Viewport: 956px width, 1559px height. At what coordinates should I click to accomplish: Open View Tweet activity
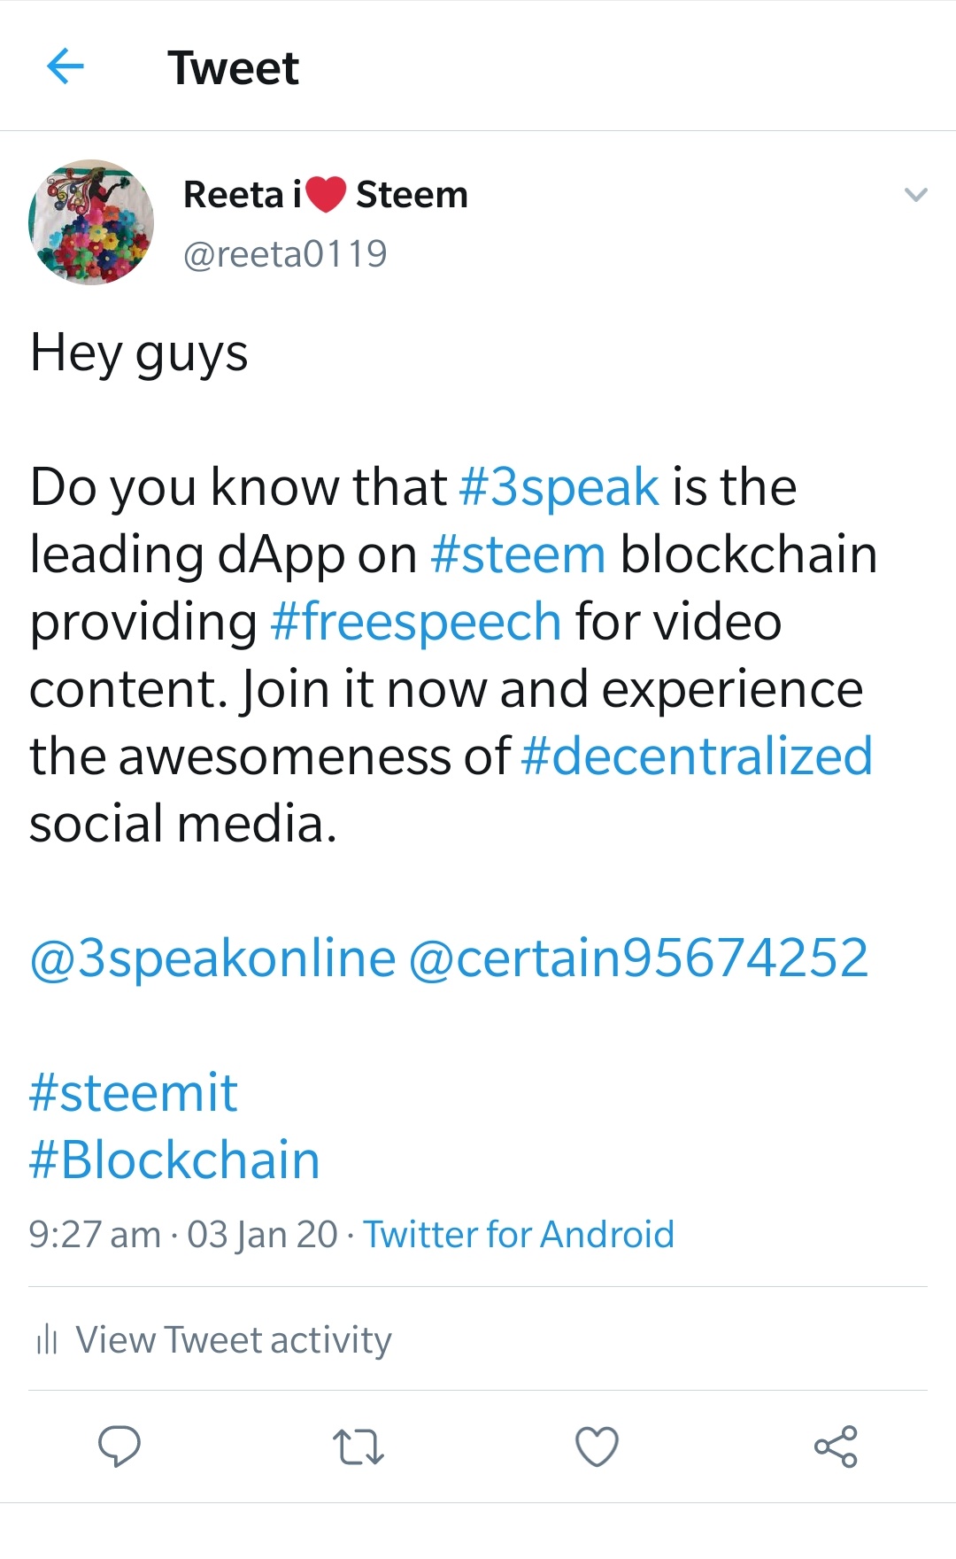pyautogui.click(x=233, y=1340)
